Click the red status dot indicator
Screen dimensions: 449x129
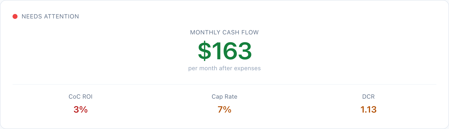pos(15,16)
